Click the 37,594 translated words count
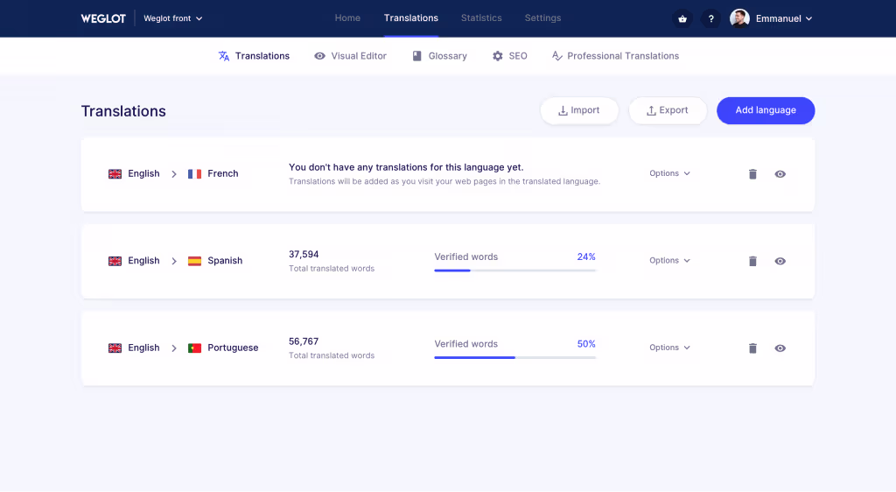896x492 pixels. click(x=304, y=254)
